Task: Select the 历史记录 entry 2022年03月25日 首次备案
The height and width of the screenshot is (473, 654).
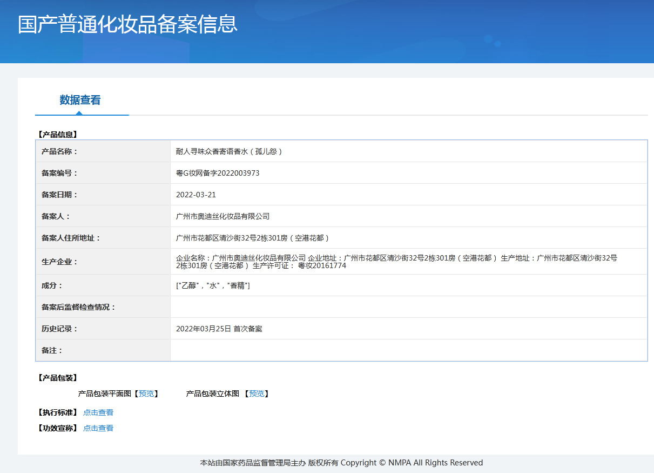Action: point(219,329)
